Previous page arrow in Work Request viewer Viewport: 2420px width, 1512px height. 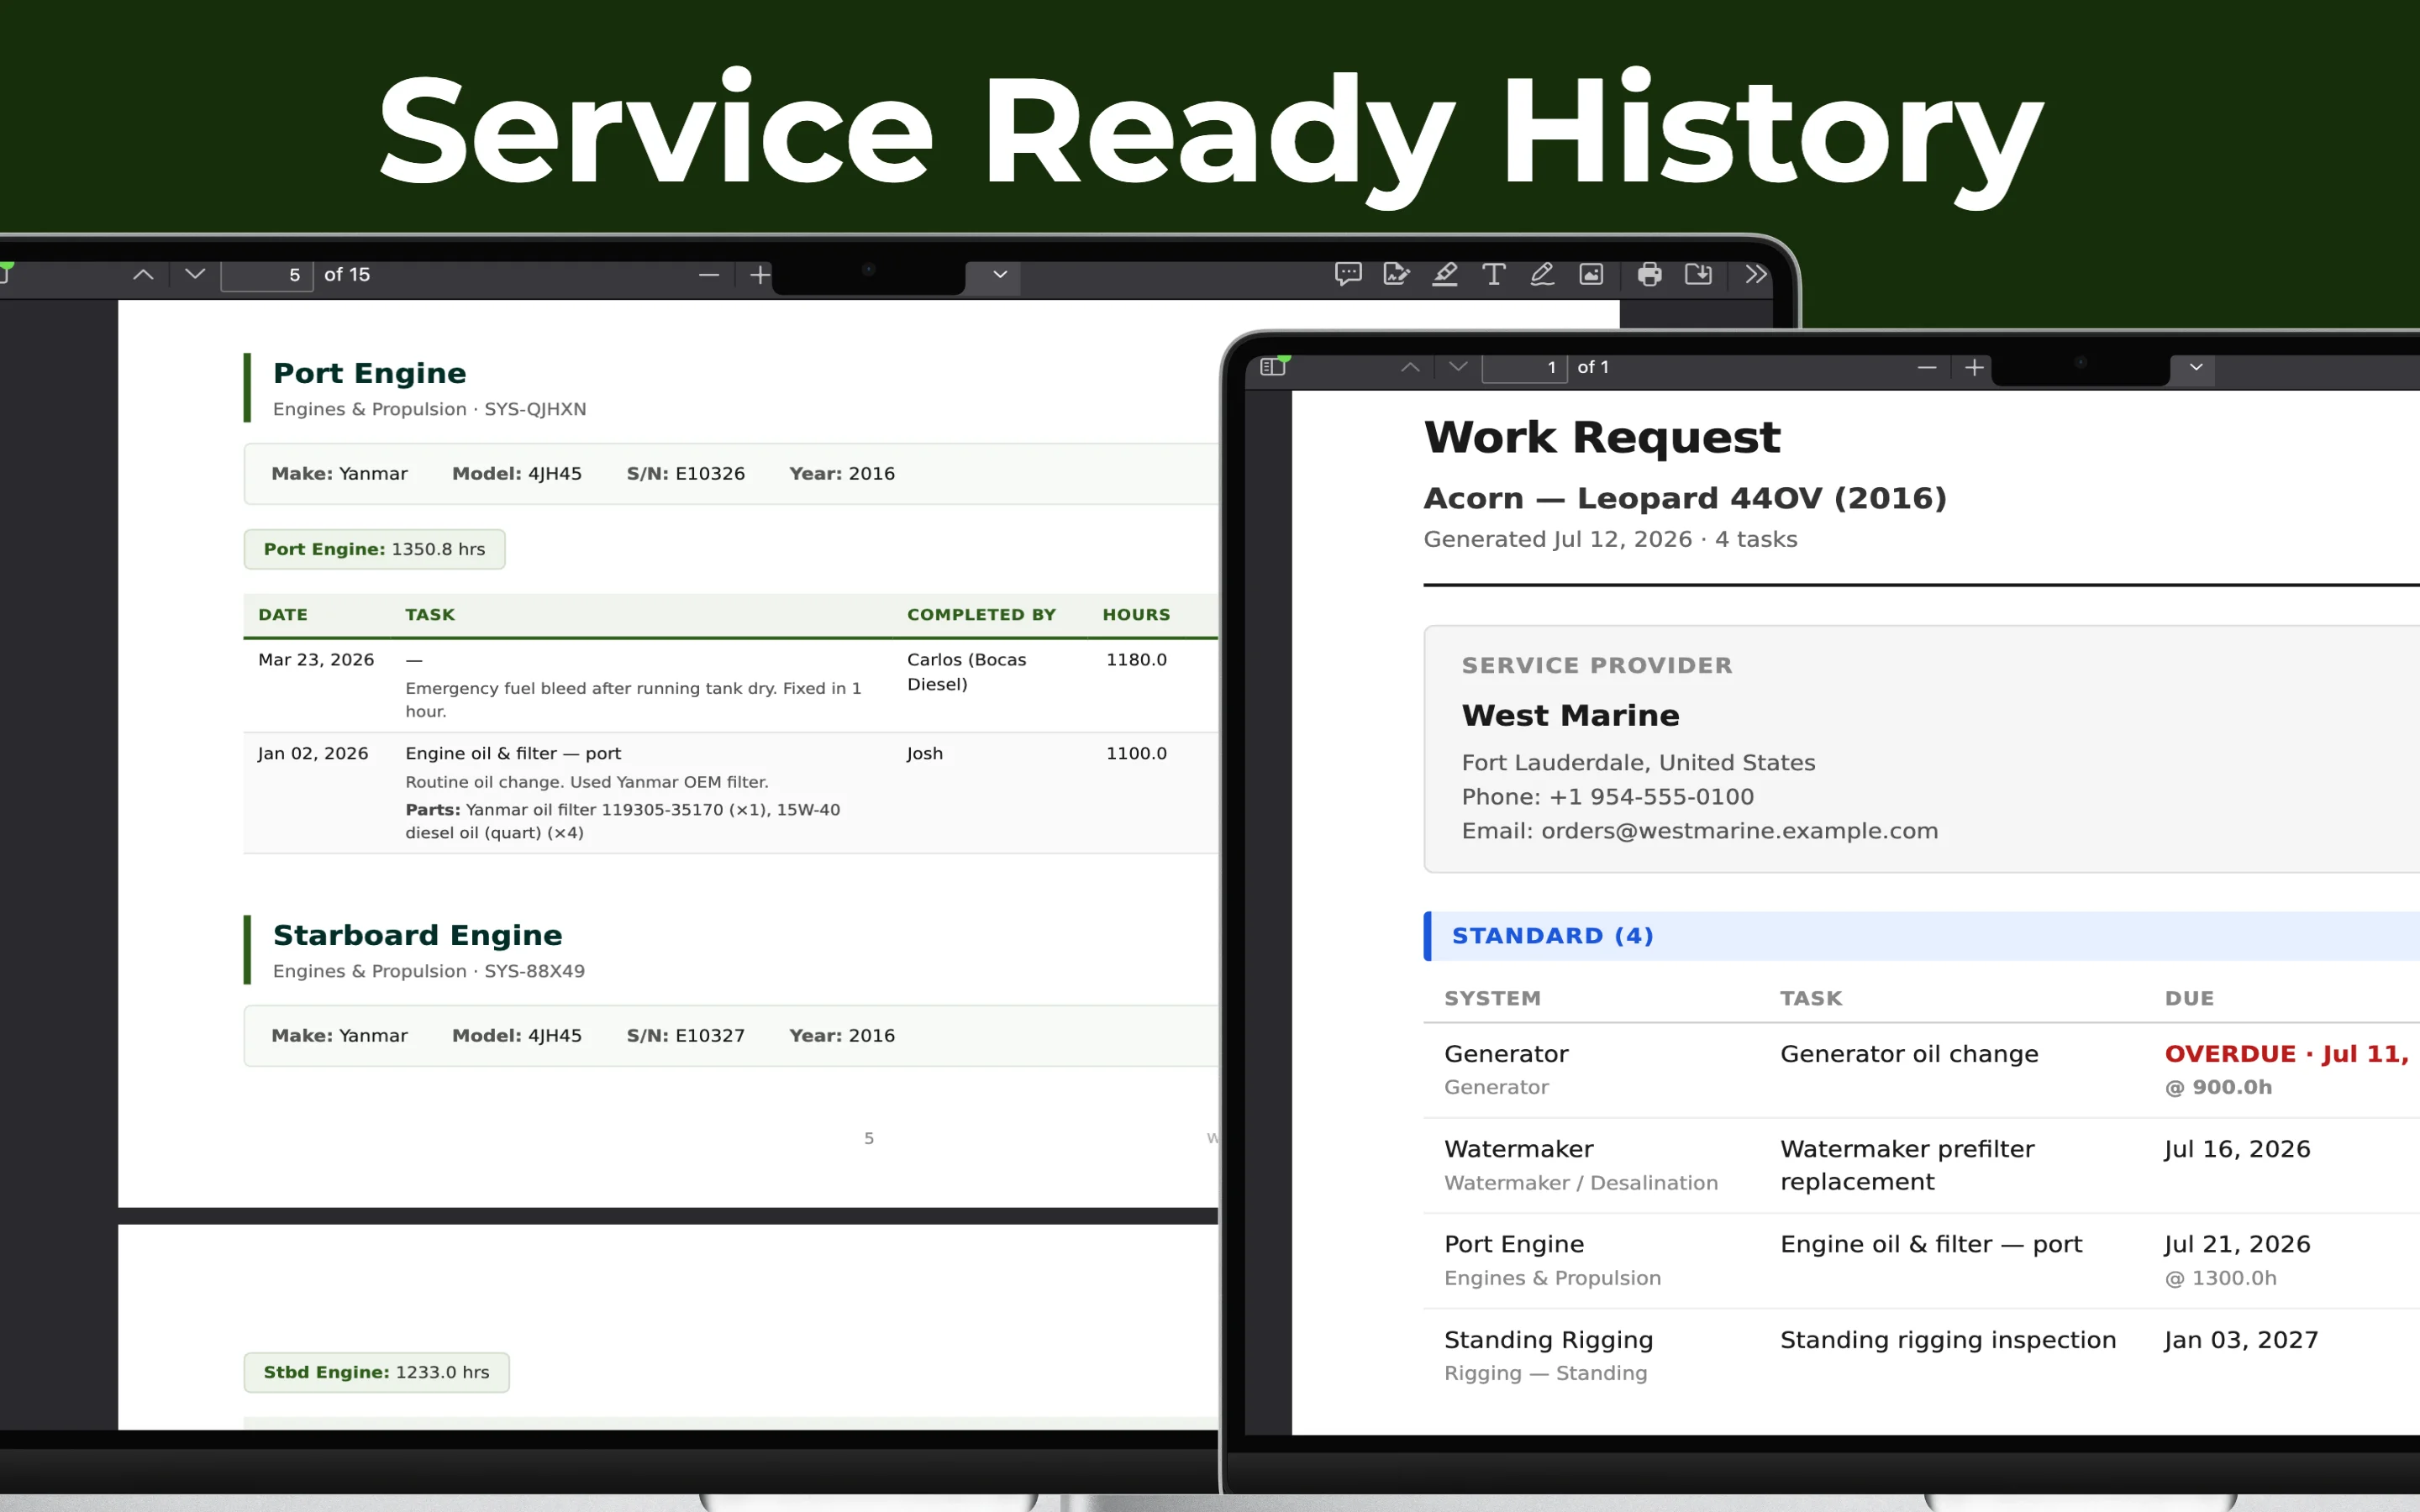pyautogui.click(x=1410, y=367)
